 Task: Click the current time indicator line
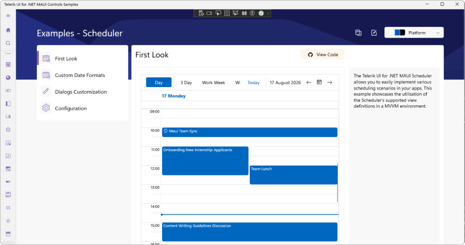click(x=250, y=214)
